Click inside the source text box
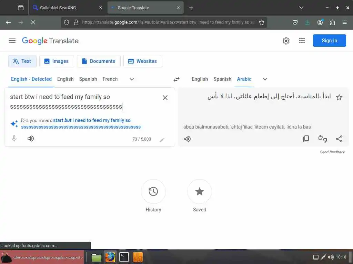Image resolution: width=353 pixels, height=264 pixels. coord(83,101)
